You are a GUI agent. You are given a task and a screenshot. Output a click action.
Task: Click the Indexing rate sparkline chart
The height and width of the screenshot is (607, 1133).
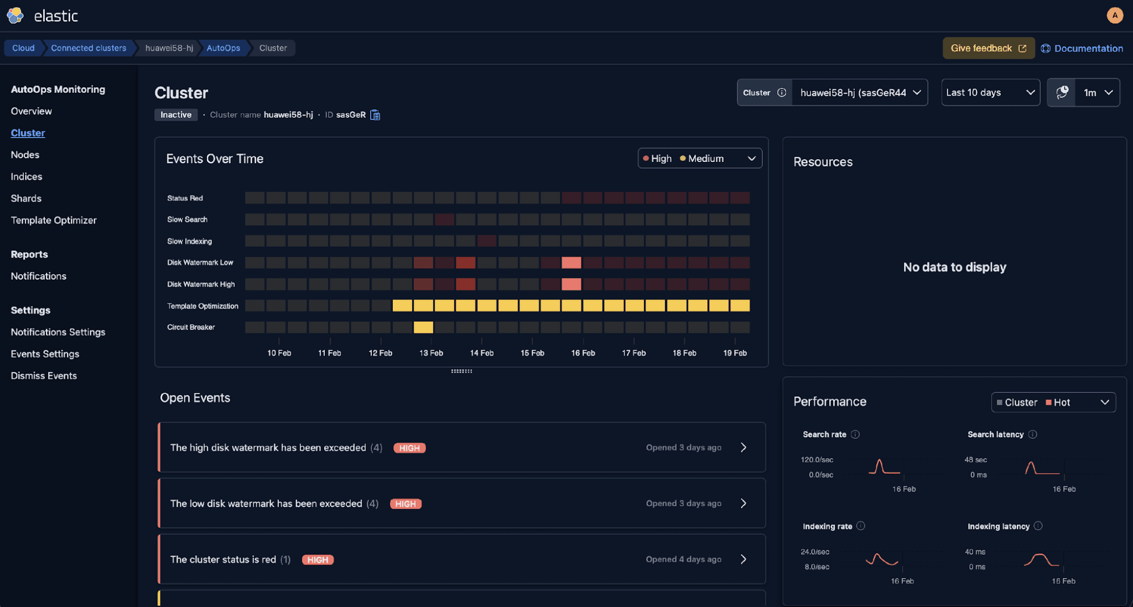click(x=882, y=560)
